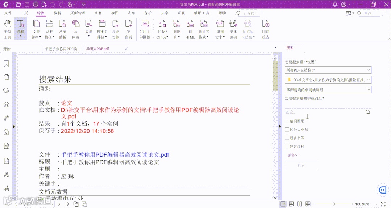Open the Comments panel in left sidebar
This screenshot has width=391, height=208.
pos(6,90)
